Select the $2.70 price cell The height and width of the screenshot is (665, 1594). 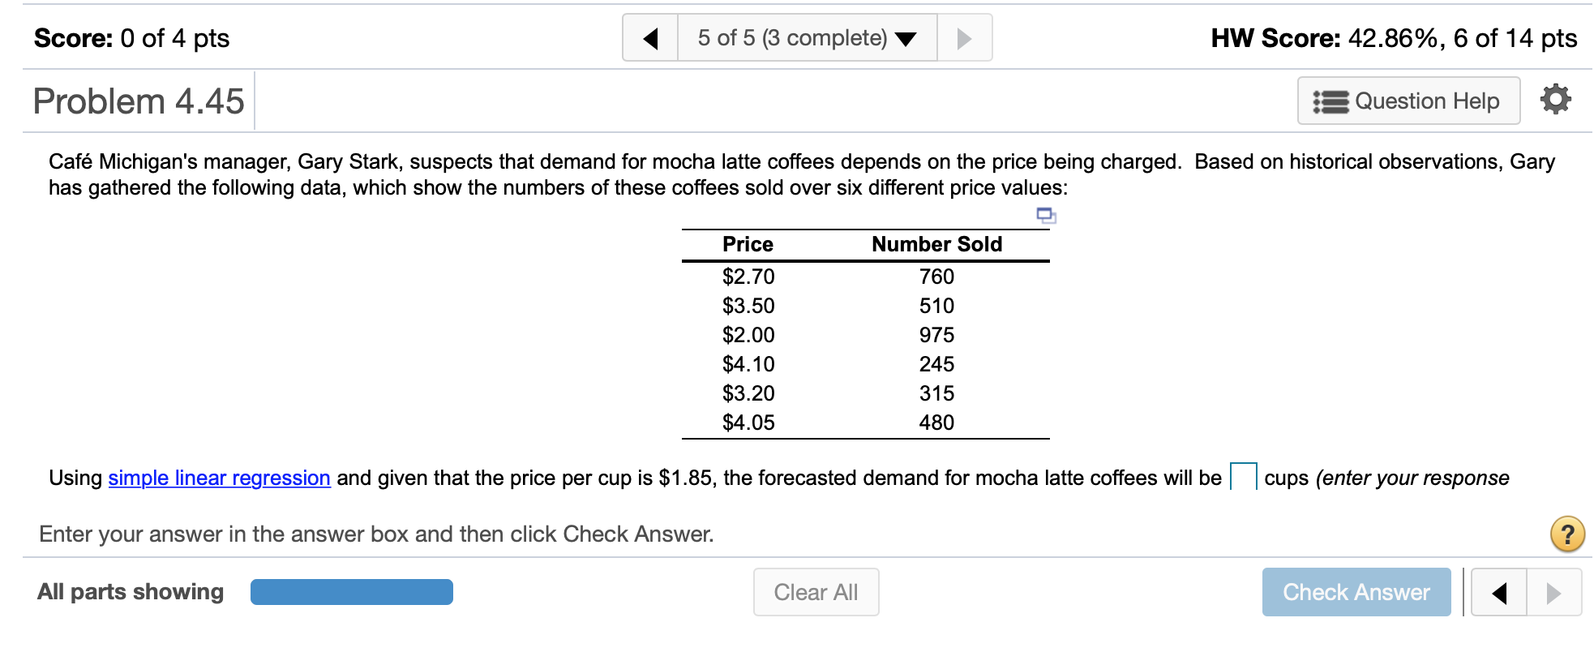[x=748, y=277]
